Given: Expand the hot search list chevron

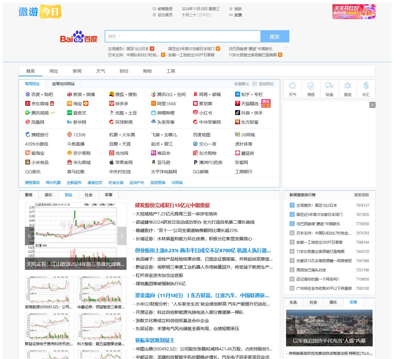Looking at the screenshot, I should 286,47.
